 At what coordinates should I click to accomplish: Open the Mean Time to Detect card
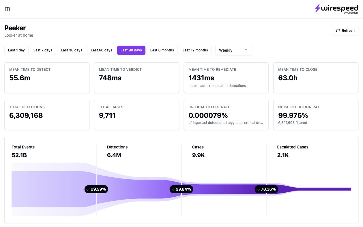(x=47, y=78)
